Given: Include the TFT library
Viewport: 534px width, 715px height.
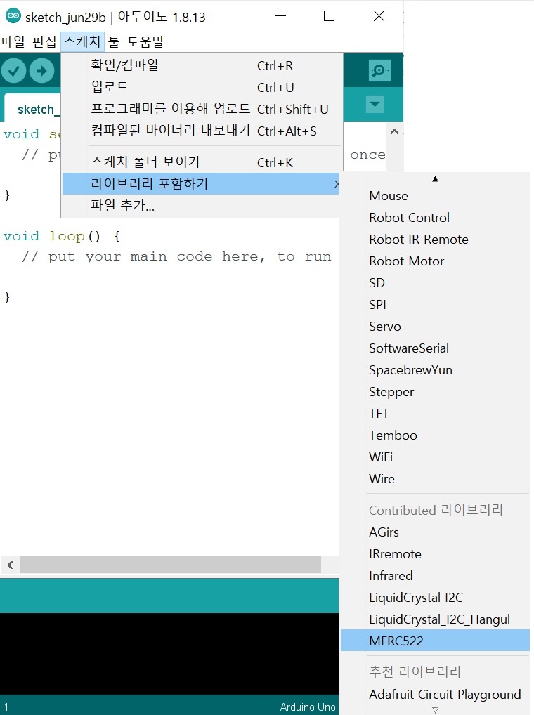Looking at the screenshot, I should pyautogui.click(x=435, y=414).
